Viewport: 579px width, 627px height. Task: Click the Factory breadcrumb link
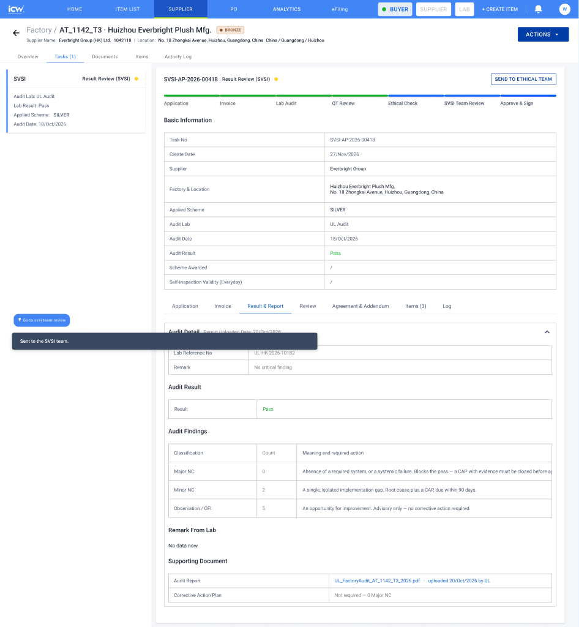[x=39, y=30]
